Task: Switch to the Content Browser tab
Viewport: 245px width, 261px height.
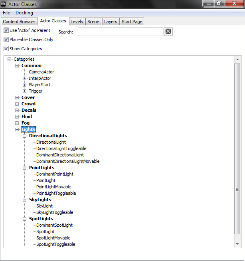Action: (19, 22)
